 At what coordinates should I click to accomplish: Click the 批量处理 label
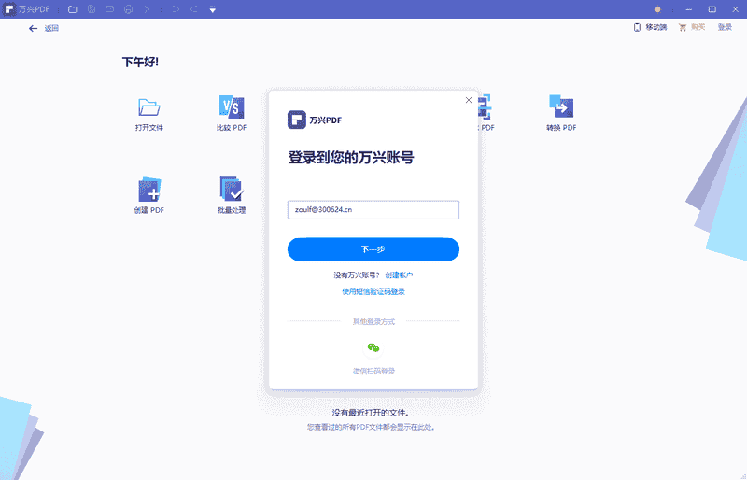(x=232, y=210)
